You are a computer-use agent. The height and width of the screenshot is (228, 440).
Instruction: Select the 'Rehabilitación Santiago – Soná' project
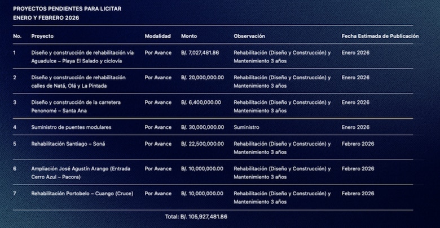click(68, 144)
